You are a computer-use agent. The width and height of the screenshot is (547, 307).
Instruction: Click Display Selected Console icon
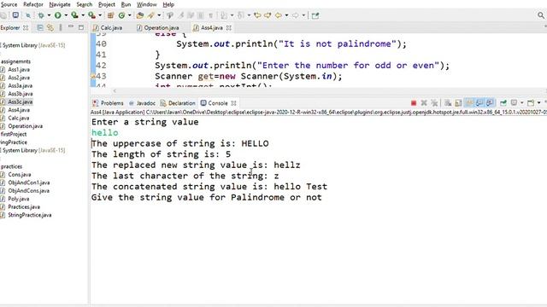[515, 103]
